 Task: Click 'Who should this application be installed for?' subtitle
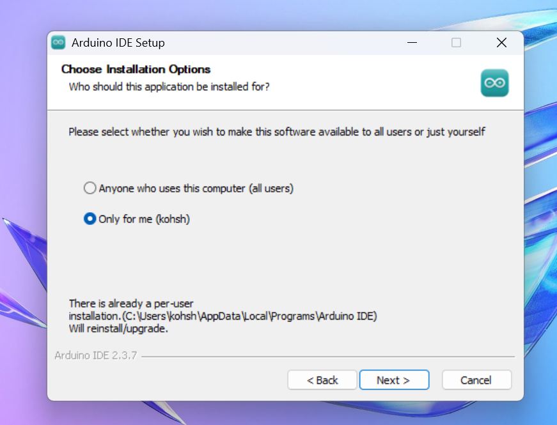pyautogui.click(x=169, y=87)
